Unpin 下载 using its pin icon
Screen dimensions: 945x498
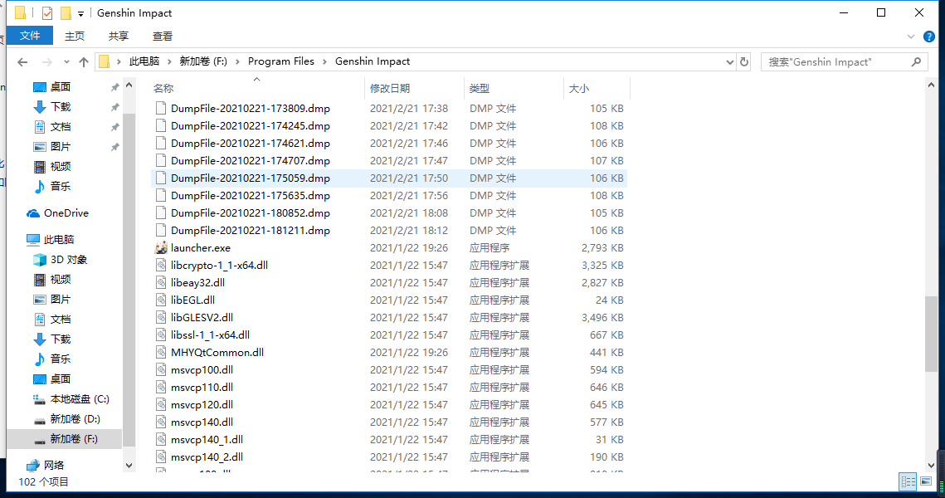(114, 107)
